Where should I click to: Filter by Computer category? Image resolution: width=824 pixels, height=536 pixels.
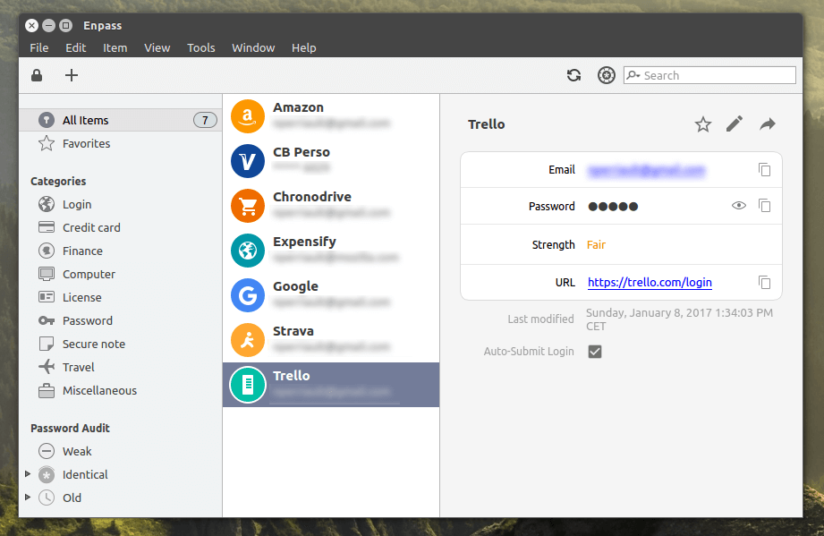(x=121, y=274)
